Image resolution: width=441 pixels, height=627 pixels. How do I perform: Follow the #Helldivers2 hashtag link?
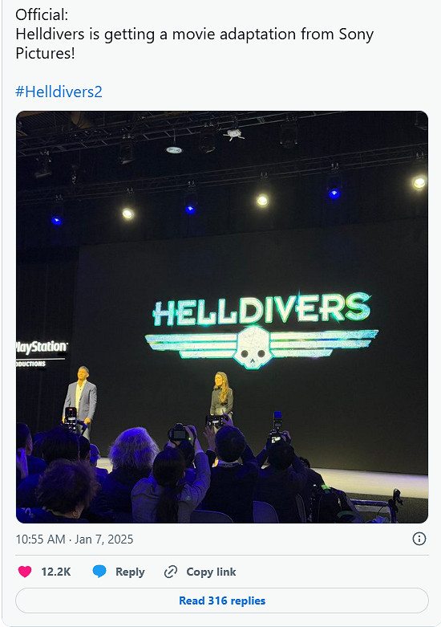tap(59, 92)
